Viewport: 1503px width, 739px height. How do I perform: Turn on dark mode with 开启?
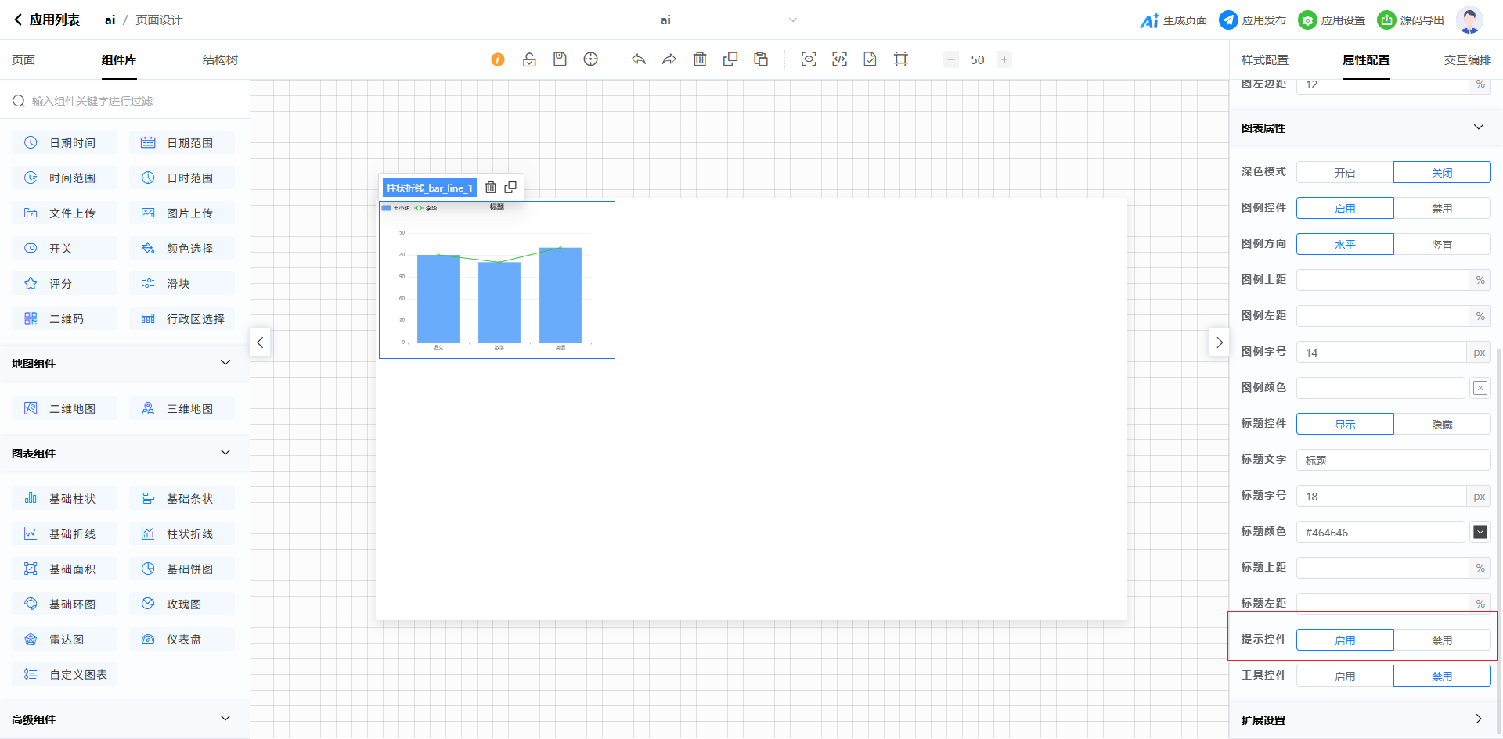[x=1344, y=173]
